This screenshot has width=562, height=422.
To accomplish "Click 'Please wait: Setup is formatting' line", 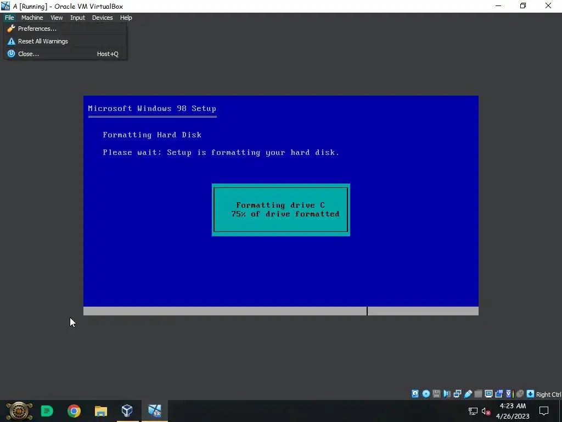I will 221,153.
